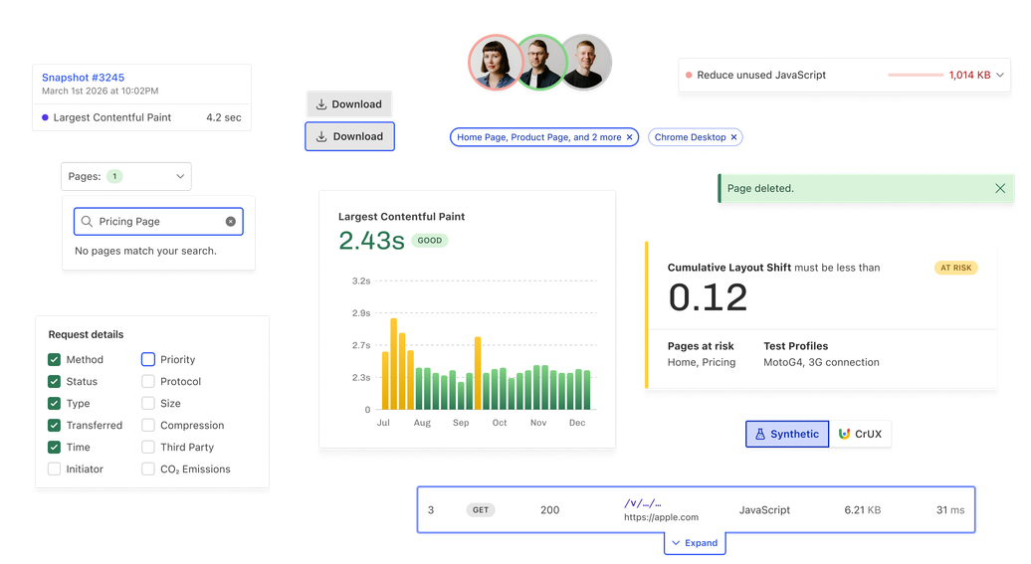Enable the Compression checkbox
Viewport: 1031px width, 564px height.
point(148,426)
